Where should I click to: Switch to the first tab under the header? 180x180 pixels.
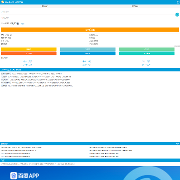45,6
